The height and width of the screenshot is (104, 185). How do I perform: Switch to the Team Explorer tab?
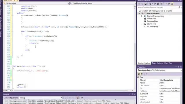157,63
